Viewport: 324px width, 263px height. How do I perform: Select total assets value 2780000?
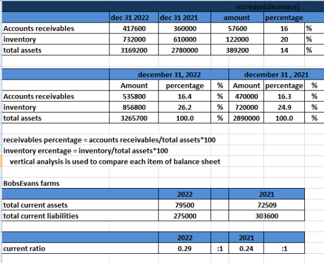pyautogui.click(x=185, y=50)
